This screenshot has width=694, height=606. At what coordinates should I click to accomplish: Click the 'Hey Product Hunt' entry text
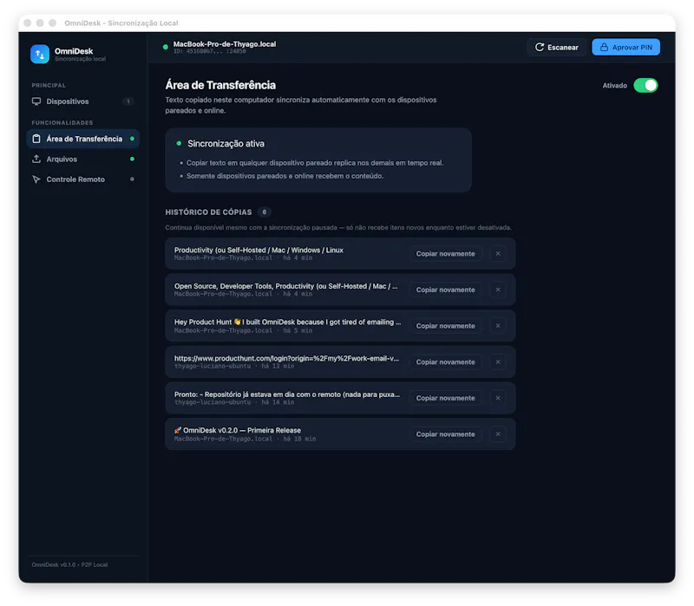point(288,322)
